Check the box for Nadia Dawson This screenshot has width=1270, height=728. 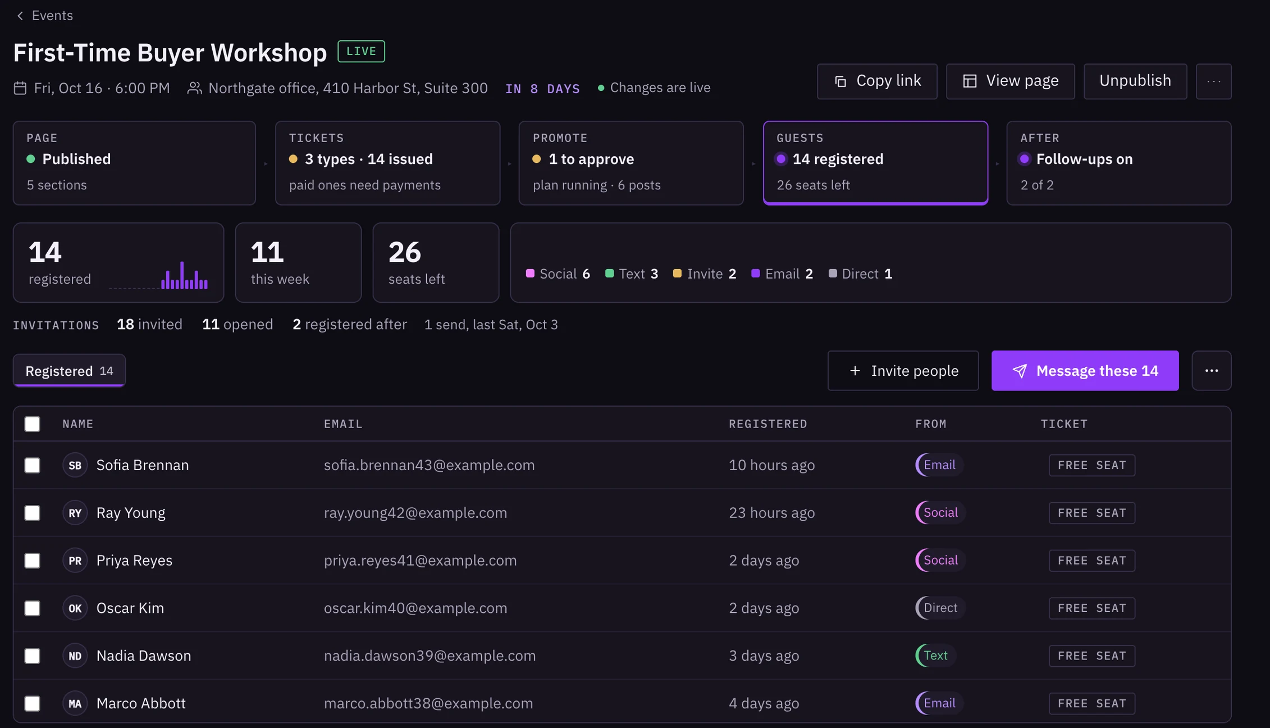click(x=32, y=656)
